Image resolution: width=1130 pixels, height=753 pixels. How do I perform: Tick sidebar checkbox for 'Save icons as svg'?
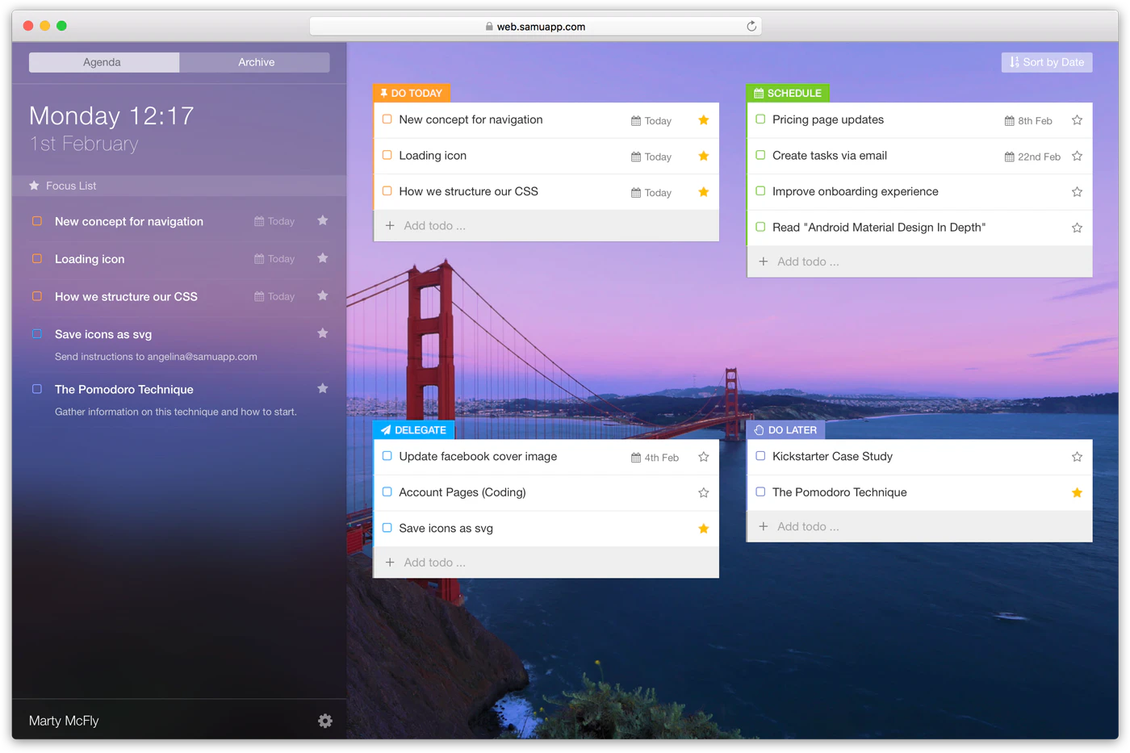[37, 333]
